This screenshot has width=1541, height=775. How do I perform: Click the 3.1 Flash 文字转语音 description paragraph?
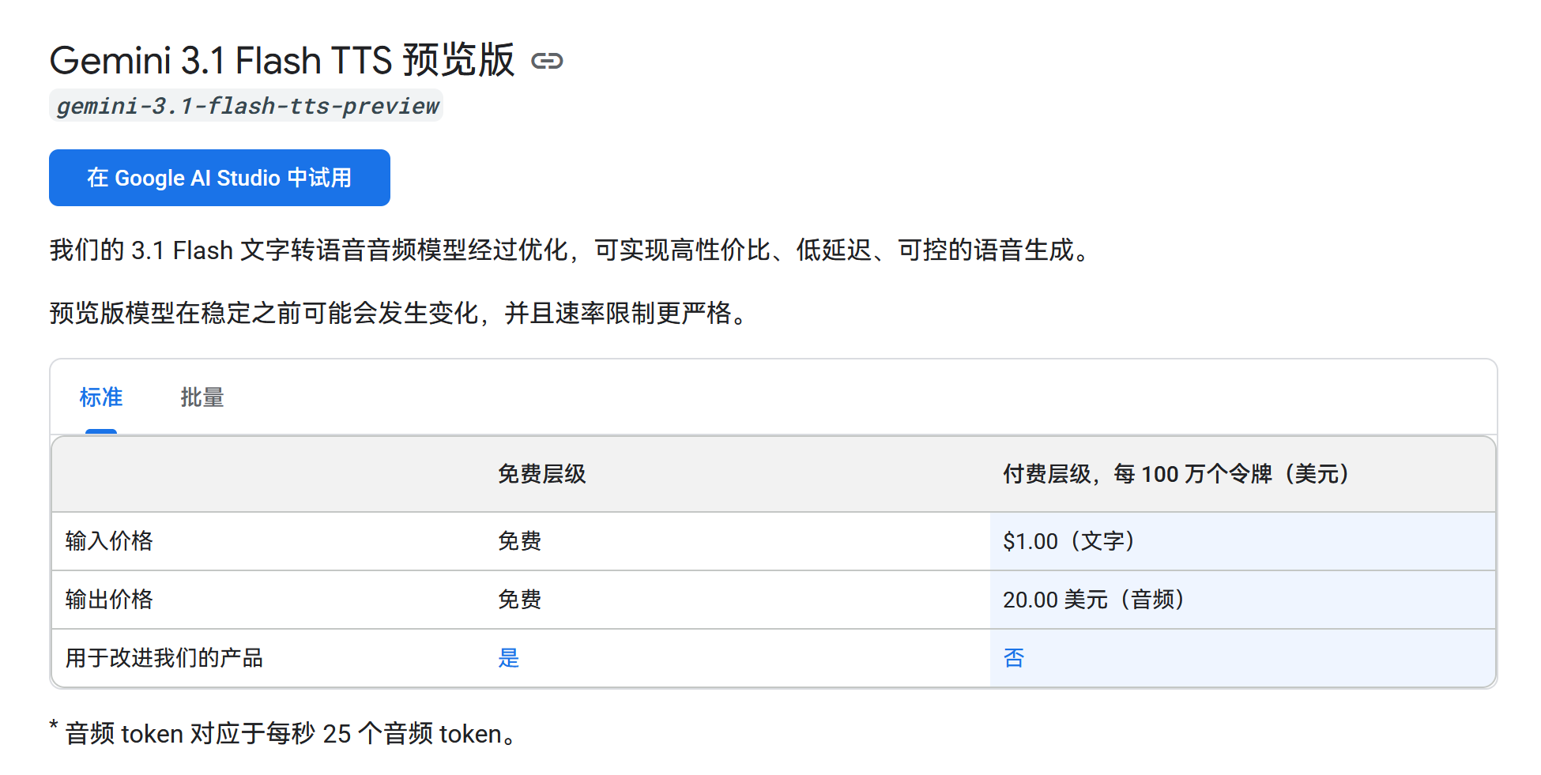pyautogui.click(x=571, y=250)
